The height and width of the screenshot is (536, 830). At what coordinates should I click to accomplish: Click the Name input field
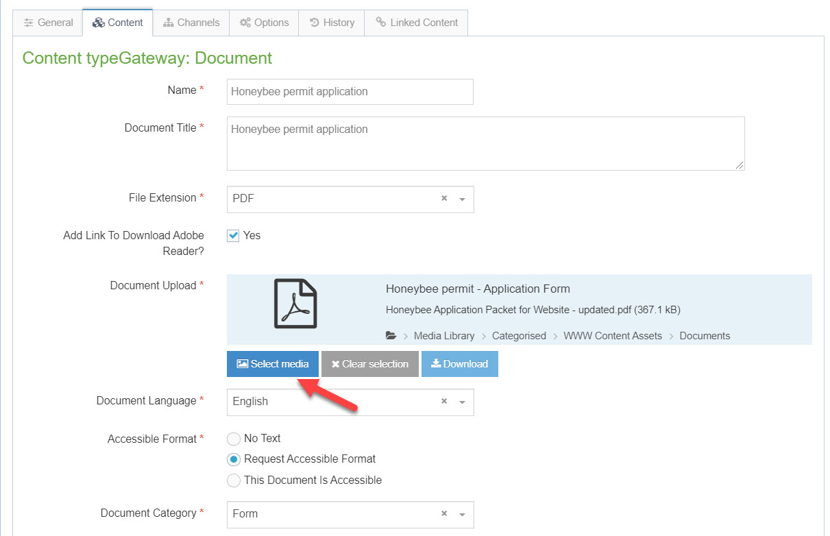(x=350, y=92)
